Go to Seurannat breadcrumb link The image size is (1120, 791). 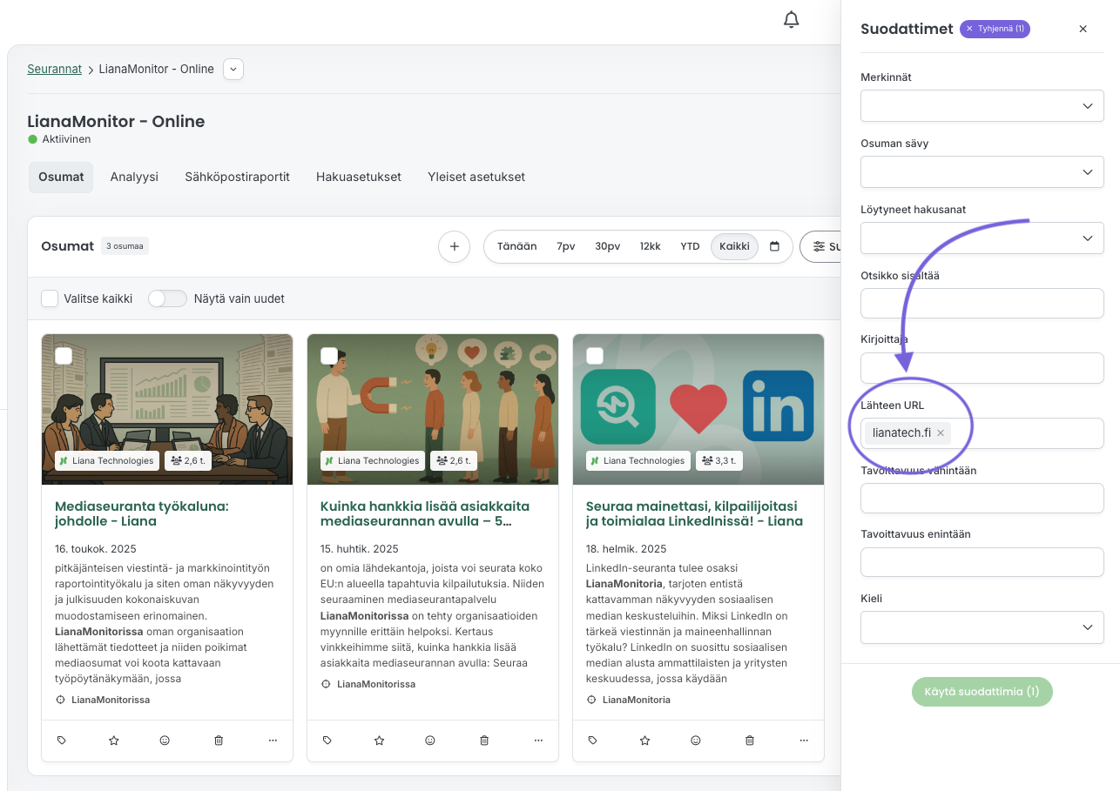pos(55,69)
